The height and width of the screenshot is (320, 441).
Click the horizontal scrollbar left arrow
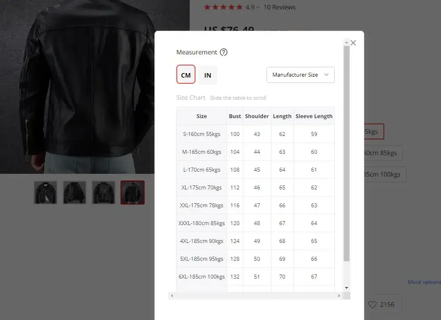[x=172, y=295]
